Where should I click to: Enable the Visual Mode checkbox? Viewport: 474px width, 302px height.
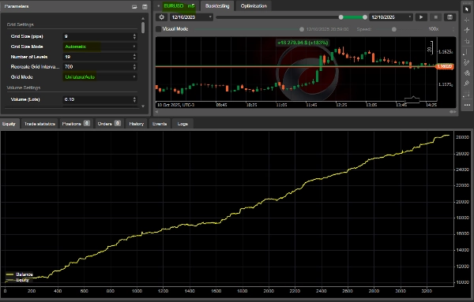click(x=159, y=29)
